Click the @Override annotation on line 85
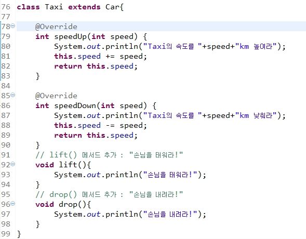This screenshot has height=239, width=306. [56, 96]
